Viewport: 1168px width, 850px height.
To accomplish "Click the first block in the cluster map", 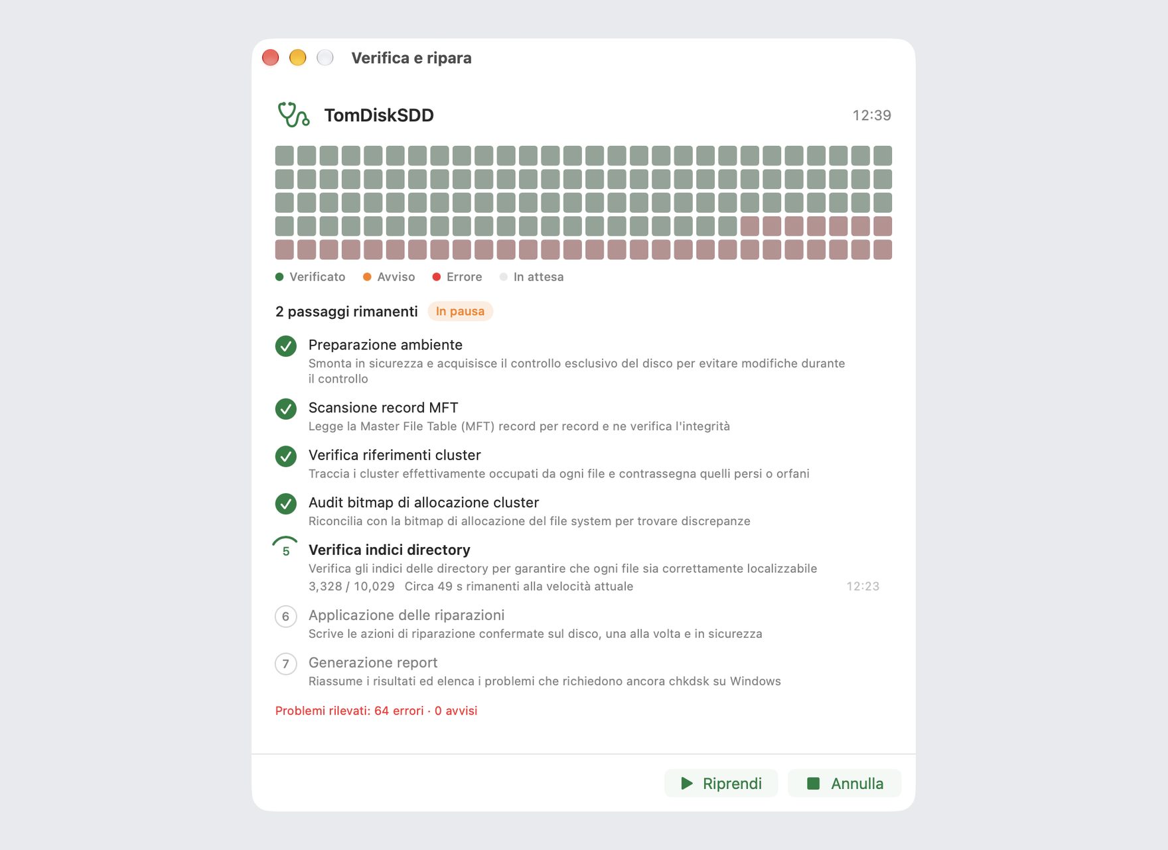I will [x=285, y=156].
